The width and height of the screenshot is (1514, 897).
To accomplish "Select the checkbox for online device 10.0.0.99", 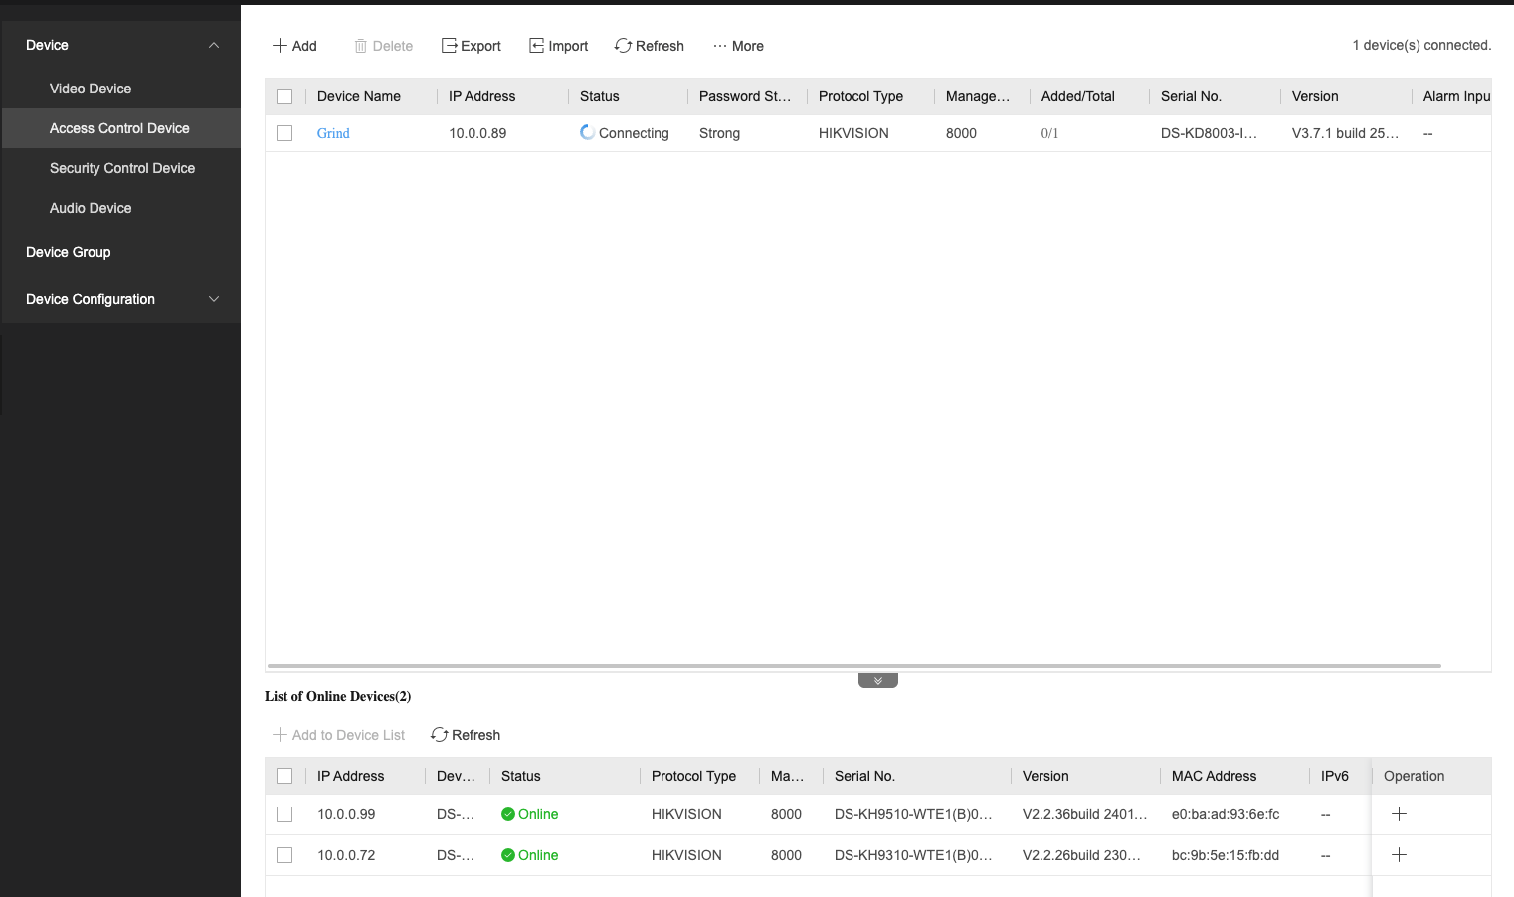I will click(284, 814).
